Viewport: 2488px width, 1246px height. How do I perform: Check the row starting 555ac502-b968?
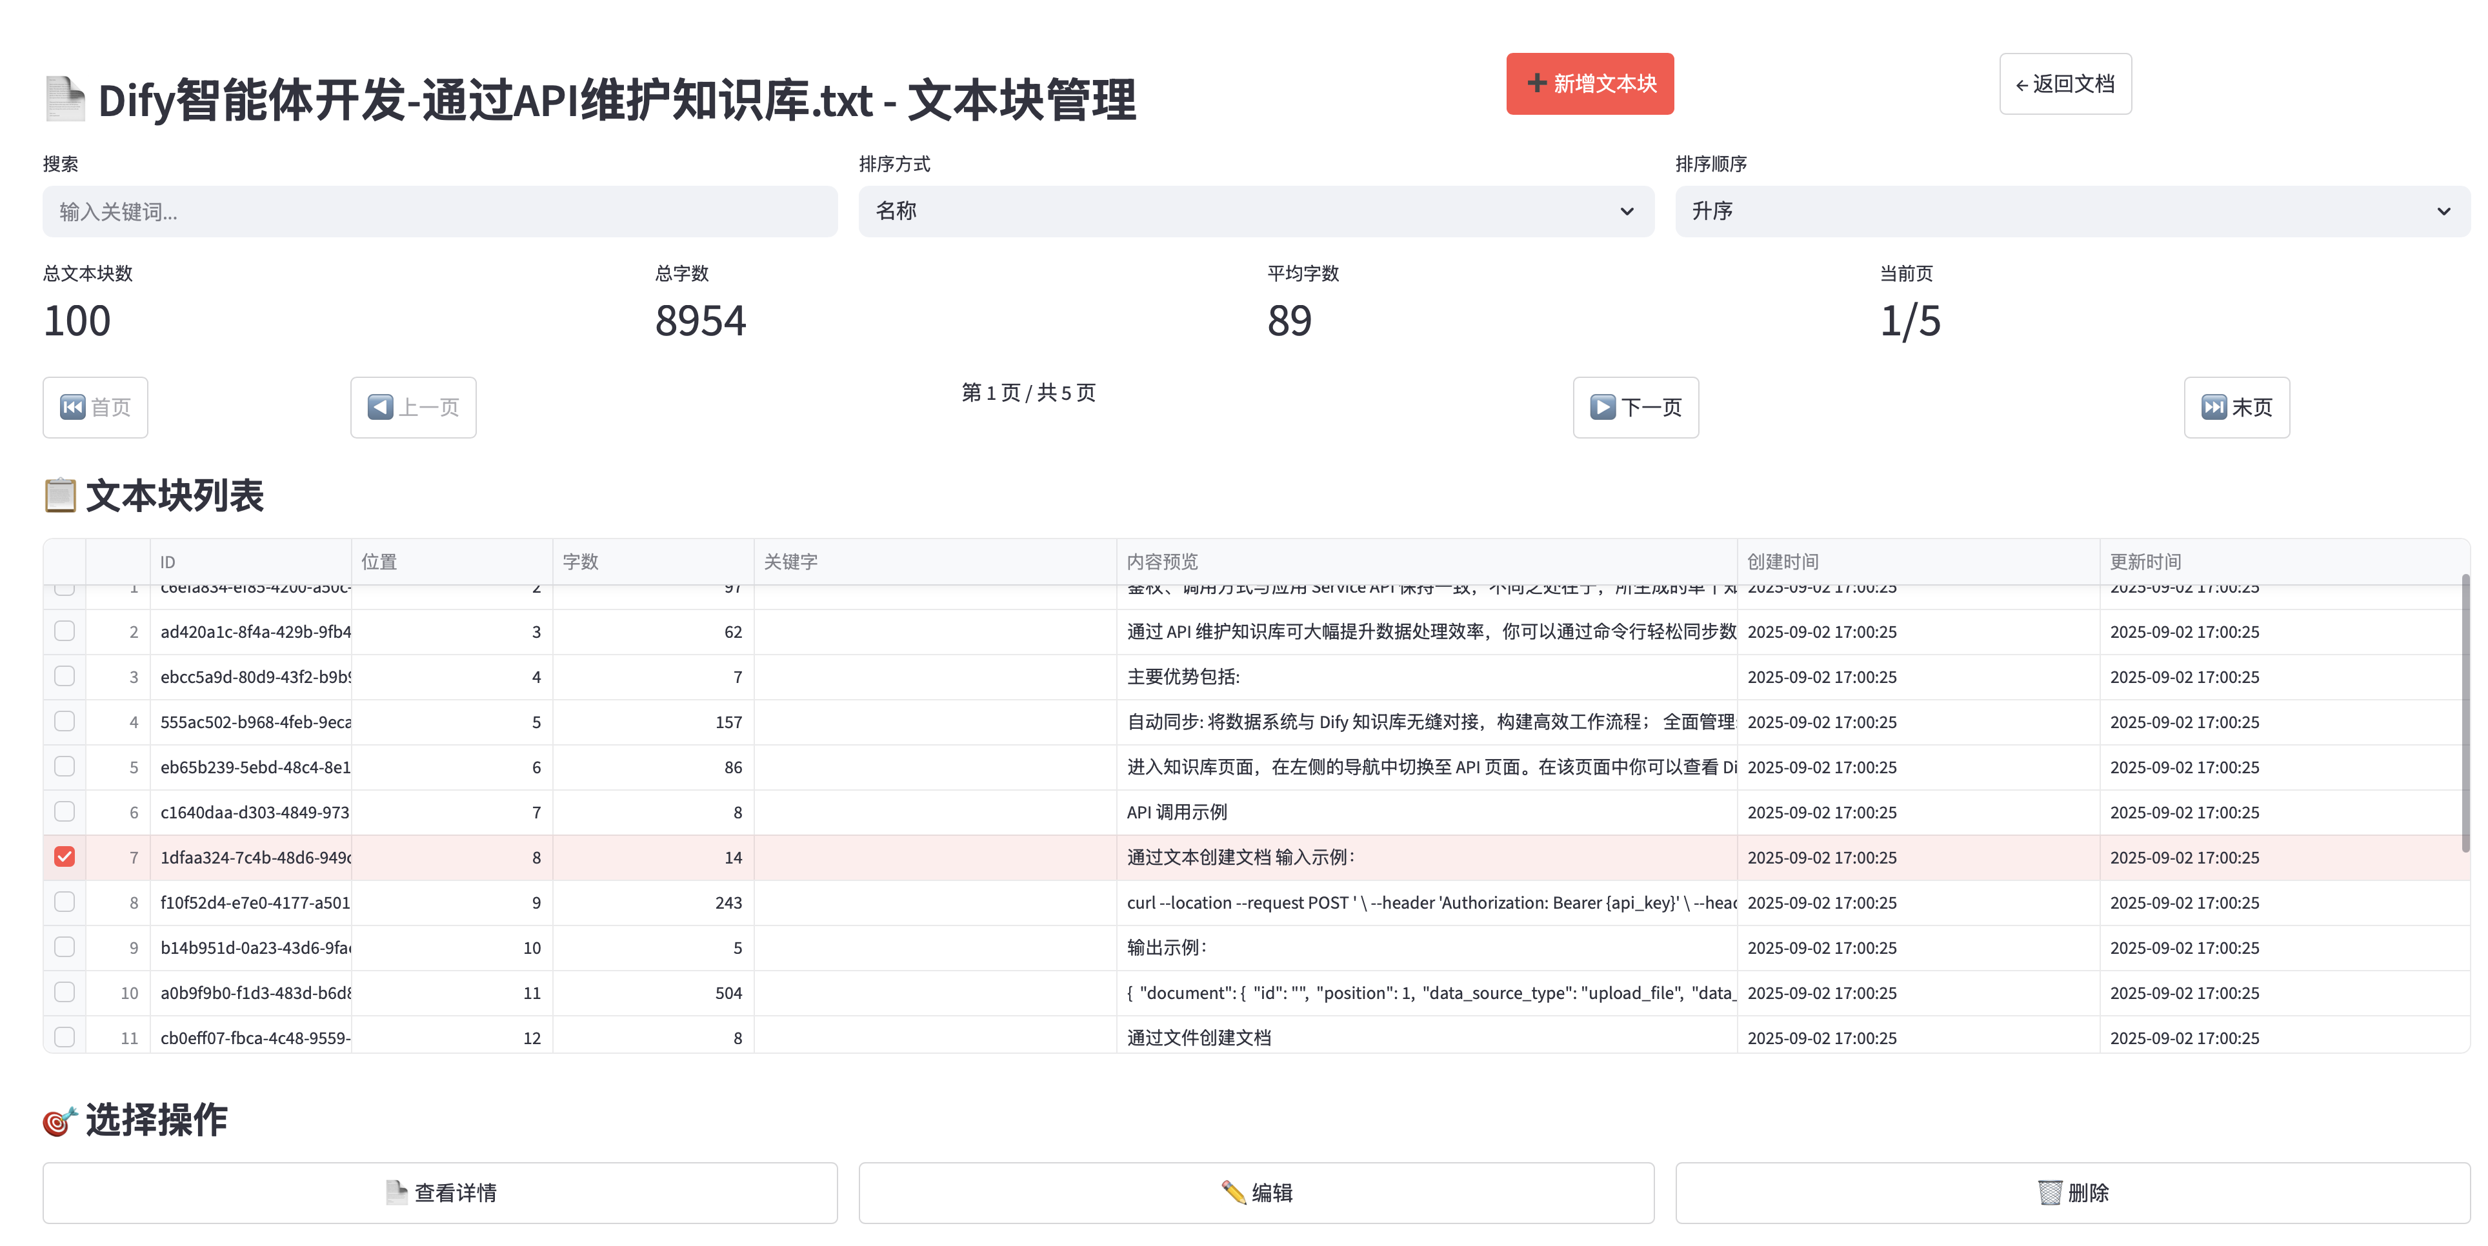[x=65, y=722]
